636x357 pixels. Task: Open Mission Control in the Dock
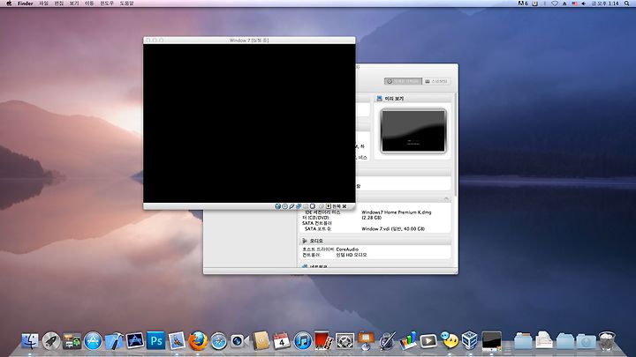pyautogui.click(x=72, y=341)
